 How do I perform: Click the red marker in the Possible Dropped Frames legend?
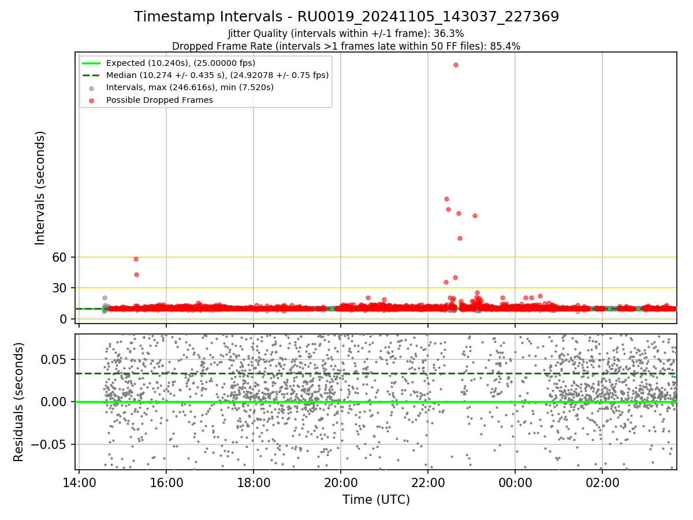[x=92, y=100]
